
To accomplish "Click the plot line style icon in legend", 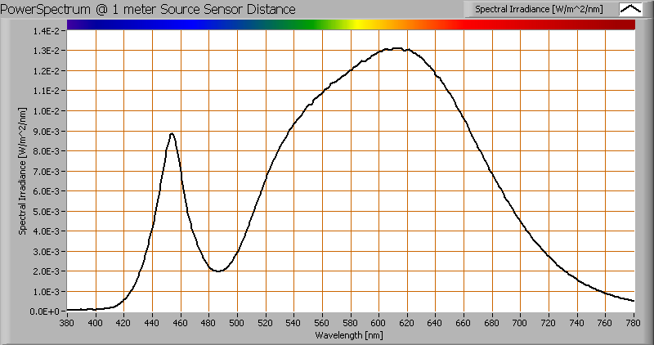I will pyautogui.click(x=631, y=9).
